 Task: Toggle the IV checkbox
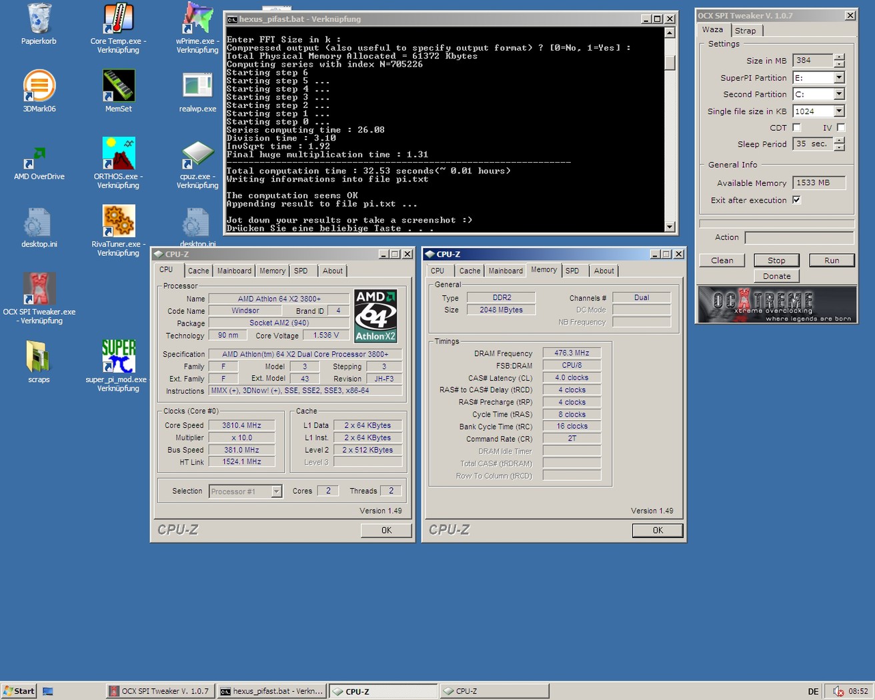point(840,127)
